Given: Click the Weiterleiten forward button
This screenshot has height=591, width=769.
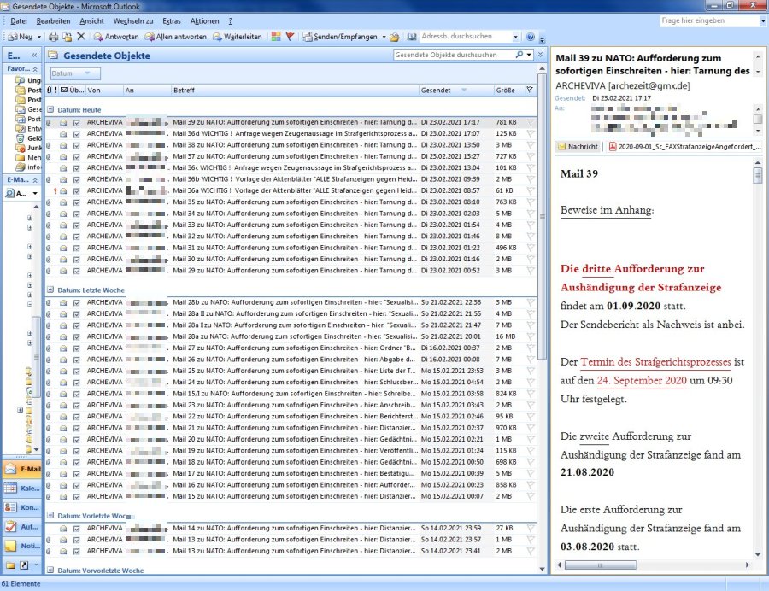Looking at the screenshot, I should coord(238,37).
